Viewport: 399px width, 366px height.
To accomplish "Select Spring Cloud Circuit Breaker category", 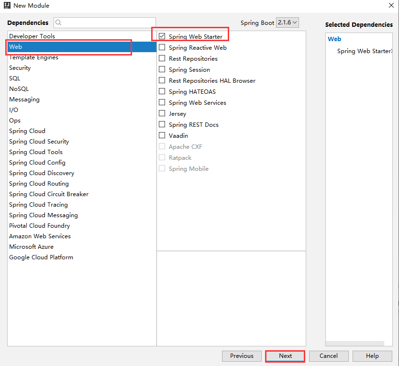I will (x=82, y=194).
